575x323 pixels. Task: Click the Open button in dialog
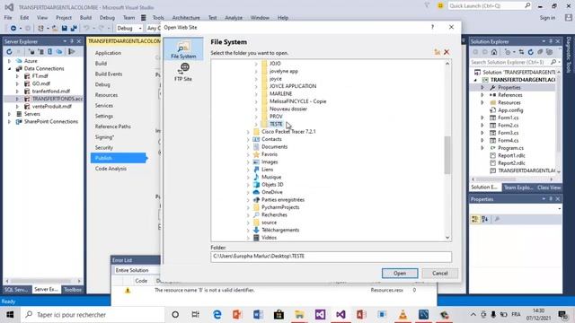click(x=400, y=273)
